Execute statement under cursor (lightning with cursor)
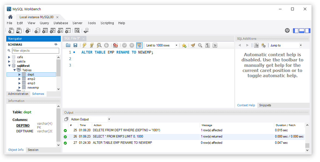Screen dimensions: 320x162 pos(92,45)
